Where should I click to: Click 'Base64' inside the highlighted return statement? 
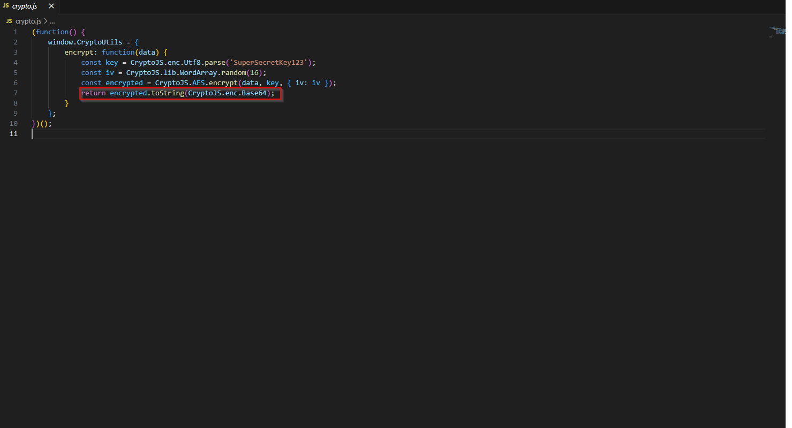[254, 93]
